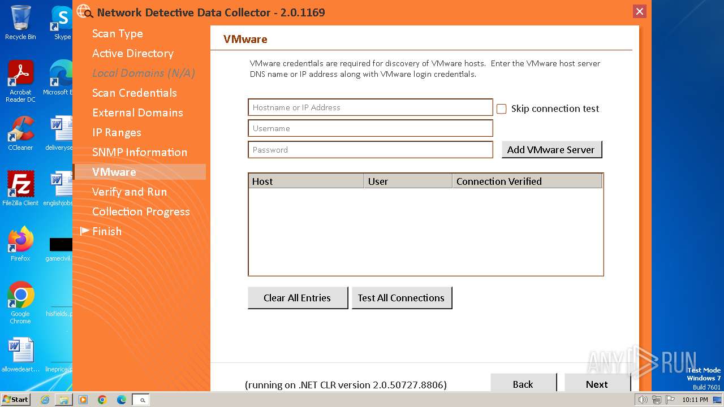Close the Network Detective Data Collector window
The image size is (724, 407).
pos(640,11)
